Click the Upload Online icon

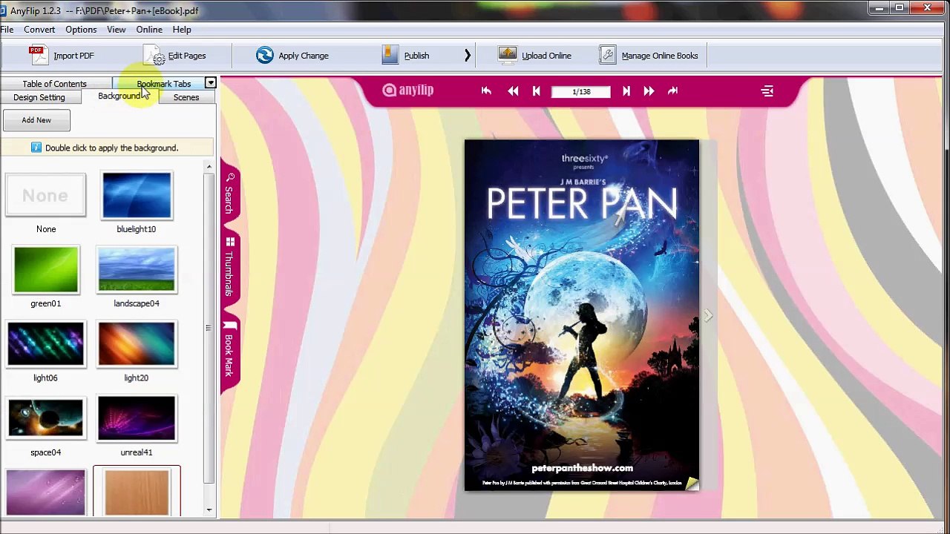508,56
